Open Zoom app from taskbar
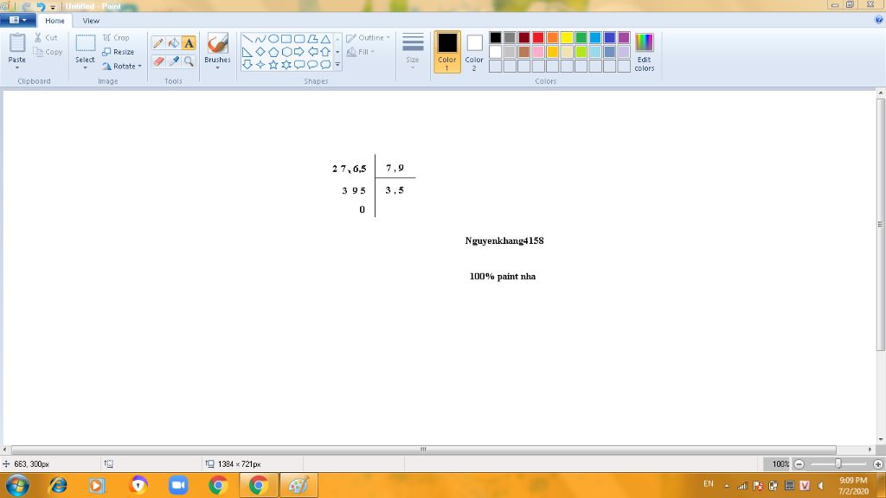This screenshot has height=498, width=886. click(178, 485)
